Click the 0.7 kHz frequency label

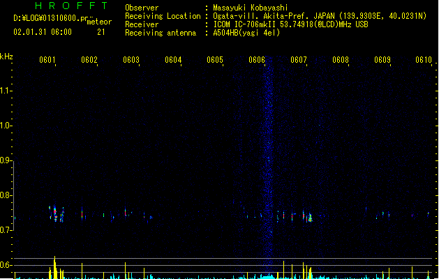(x=6, y=230)
